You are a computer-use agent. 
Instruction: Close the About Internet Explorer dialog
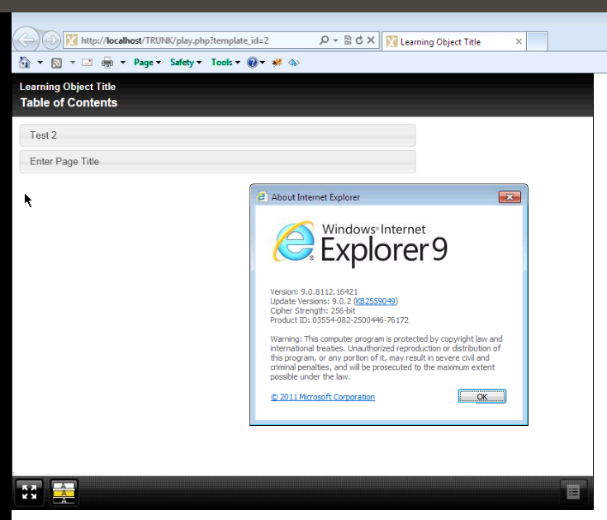tap(510, 197)
